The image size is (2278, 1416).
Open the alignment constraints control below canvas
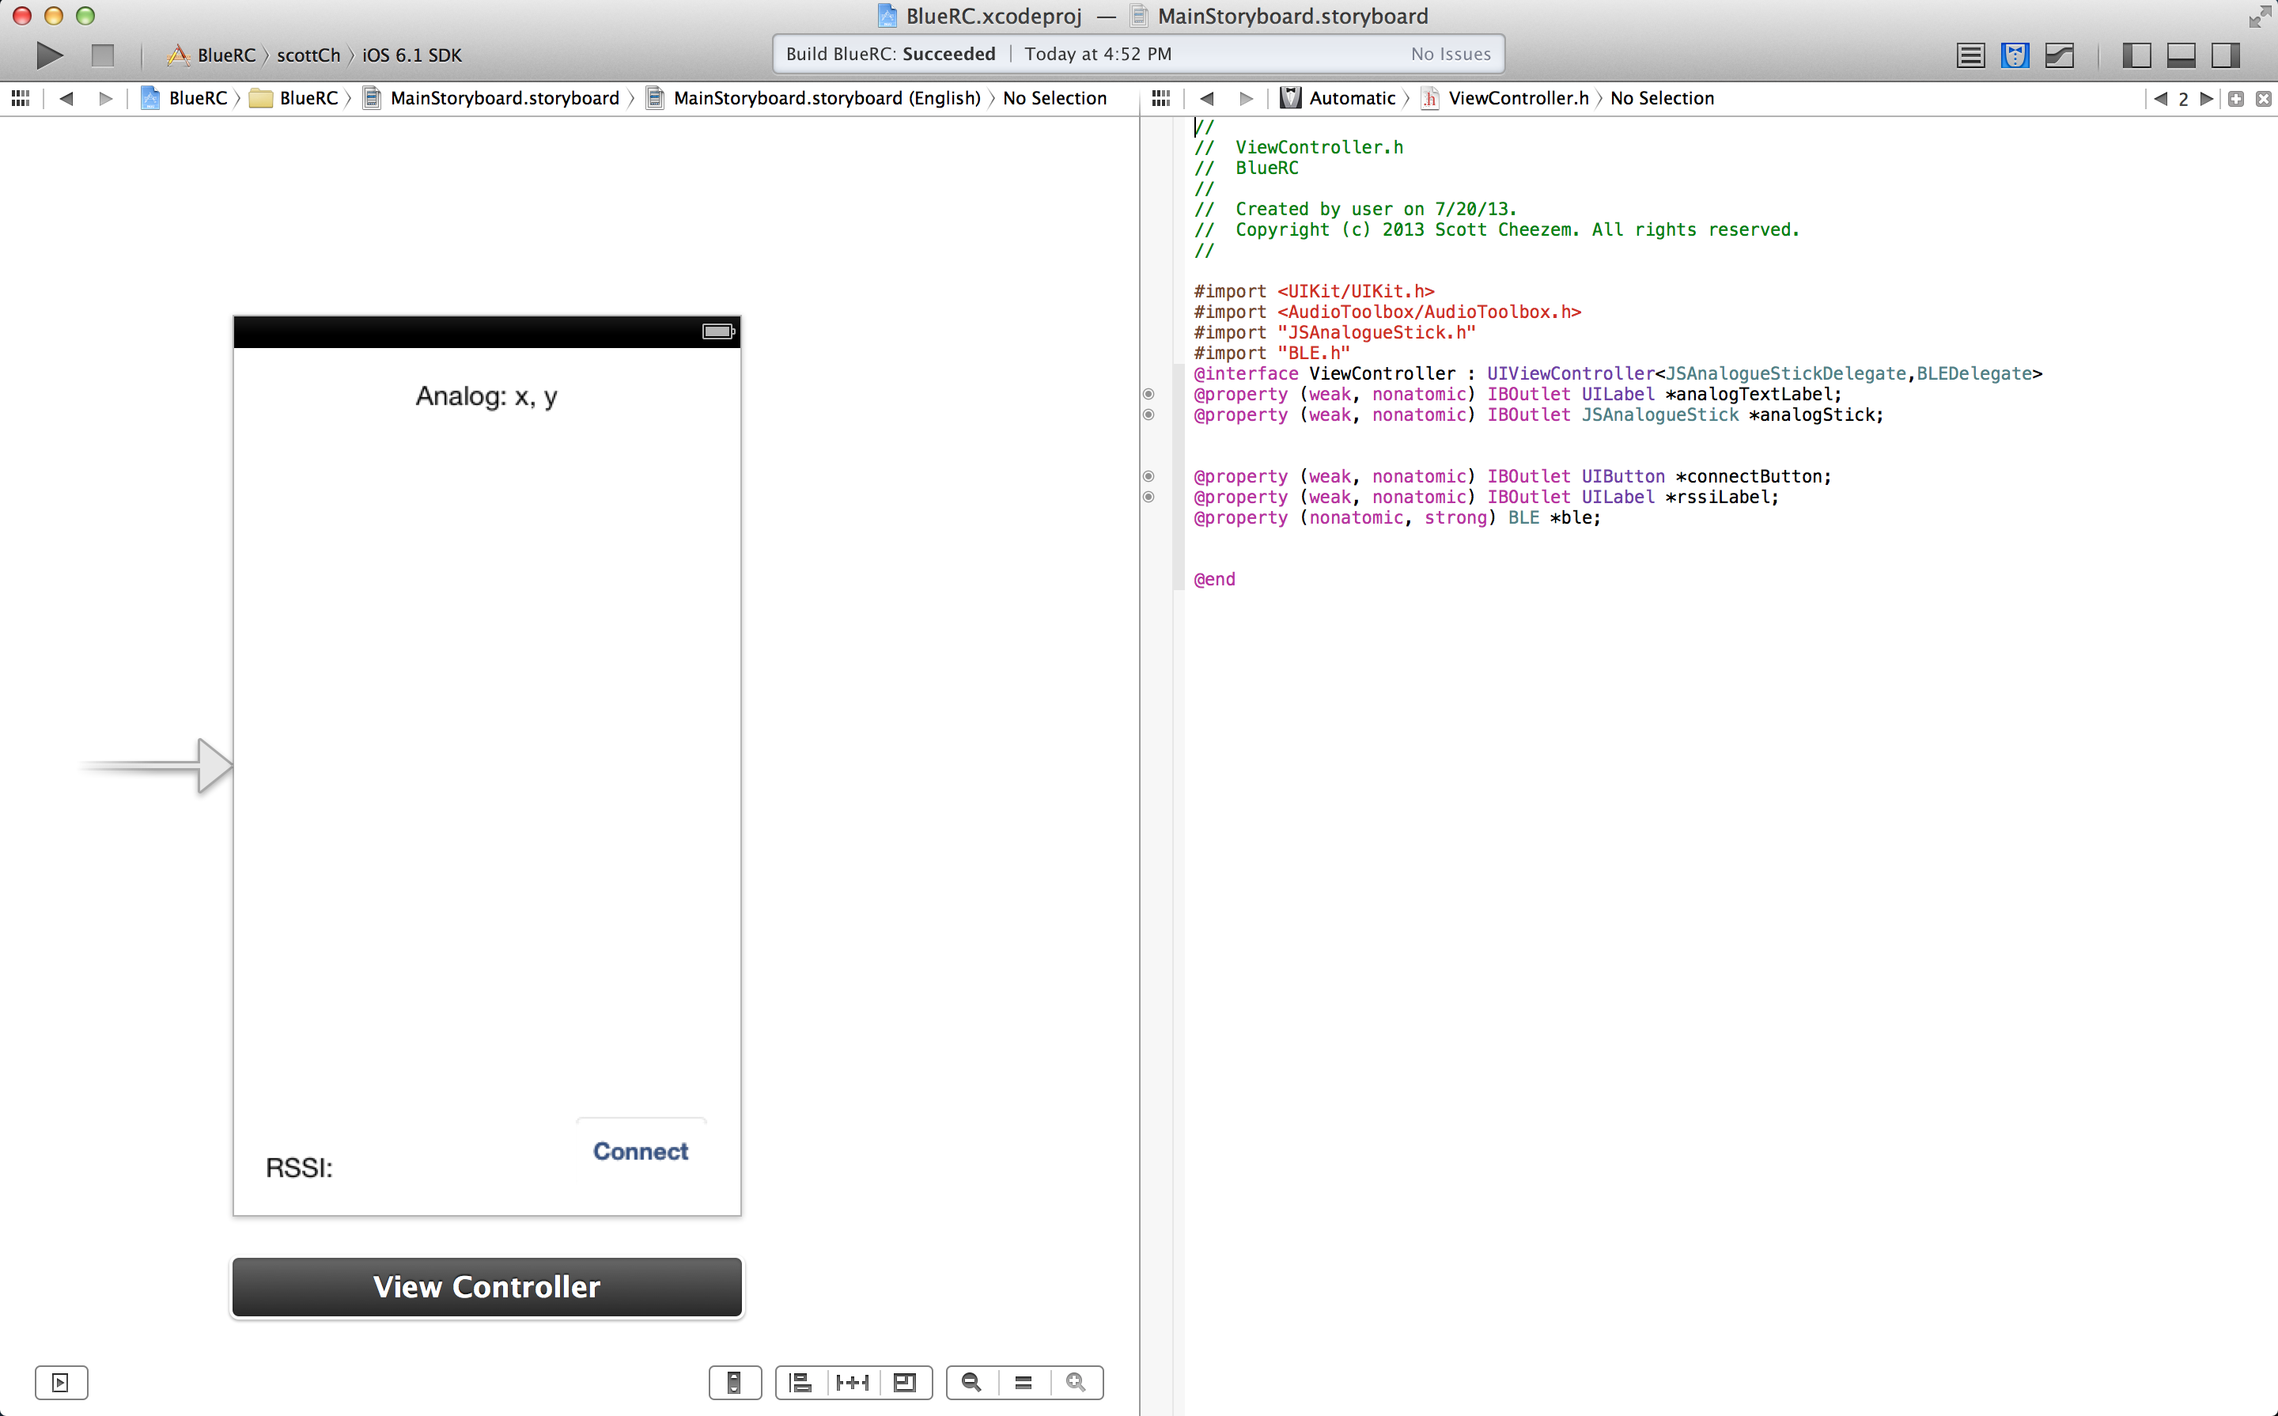tap(800, 1382)
